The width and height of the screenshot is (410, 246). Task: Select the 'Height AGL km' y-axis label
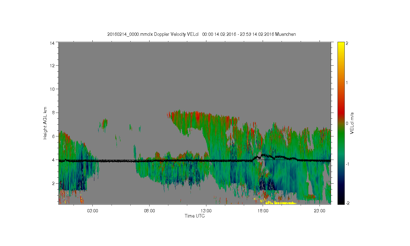[x=45, y=123]
